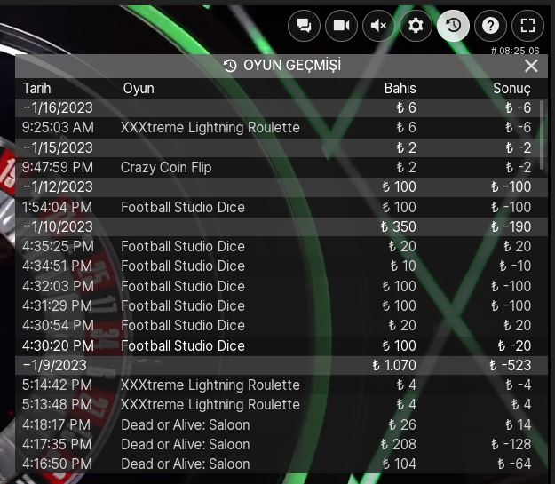Image resolution: width=555 pixels, height=484 pixels.
Task: Click the ₺ 350 total bet for 1/10/2023
Action: pyautogui.click(x=398, y=227)
